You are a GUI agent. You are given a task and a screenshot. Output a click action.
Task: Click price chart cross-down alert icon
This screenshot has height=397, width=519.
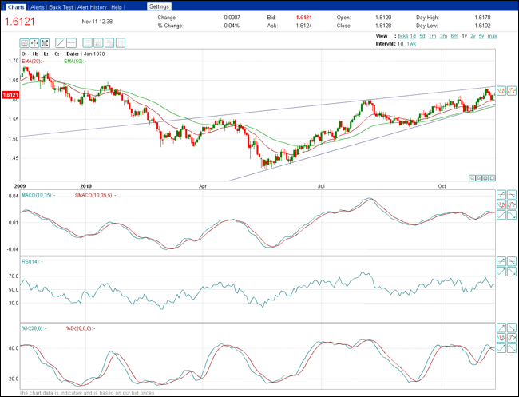[x=512, y=90]
